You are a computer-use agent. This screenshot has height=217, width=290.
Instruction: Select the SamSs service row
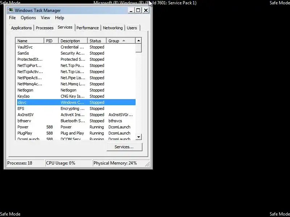click(76, 53)
